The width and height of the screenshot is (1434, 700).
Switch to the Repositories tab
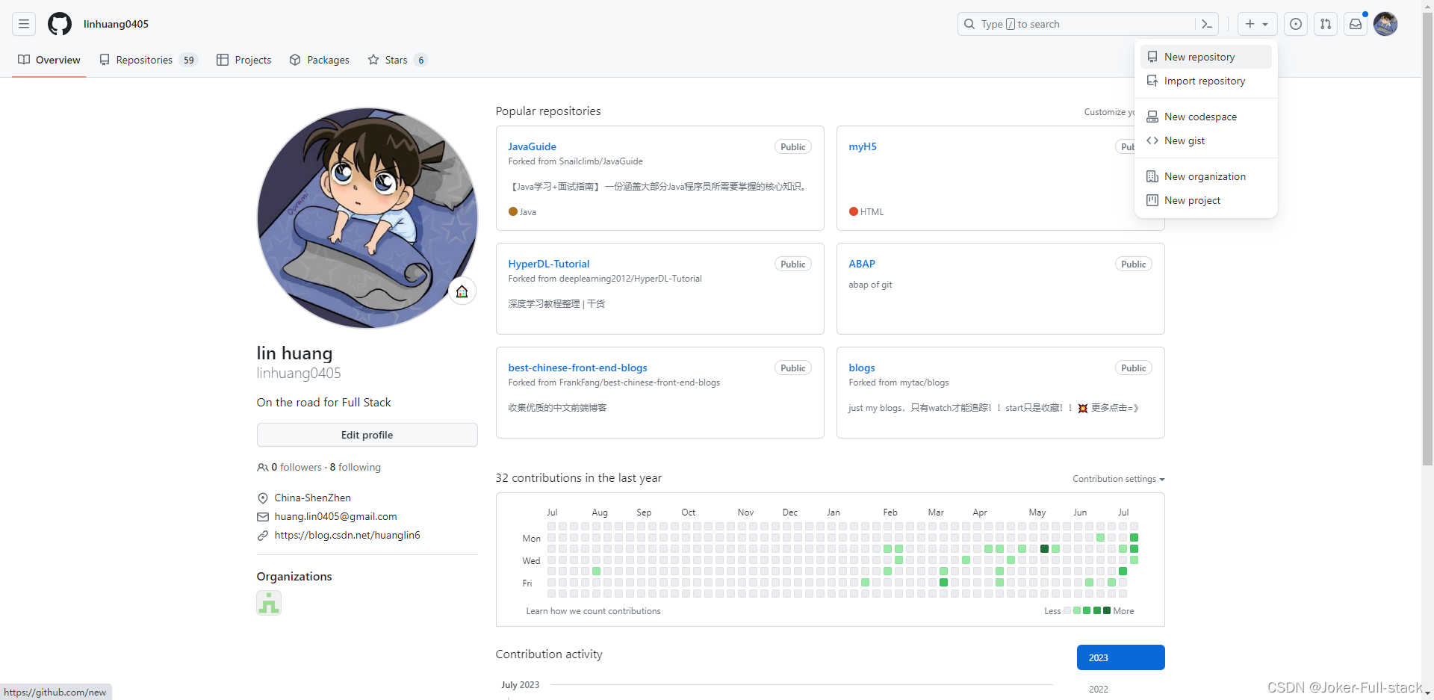(148, 60)
